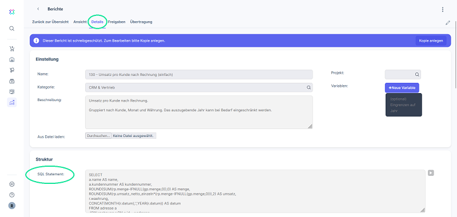
Task: Open the three-dot menu top right
Action: 442,10
